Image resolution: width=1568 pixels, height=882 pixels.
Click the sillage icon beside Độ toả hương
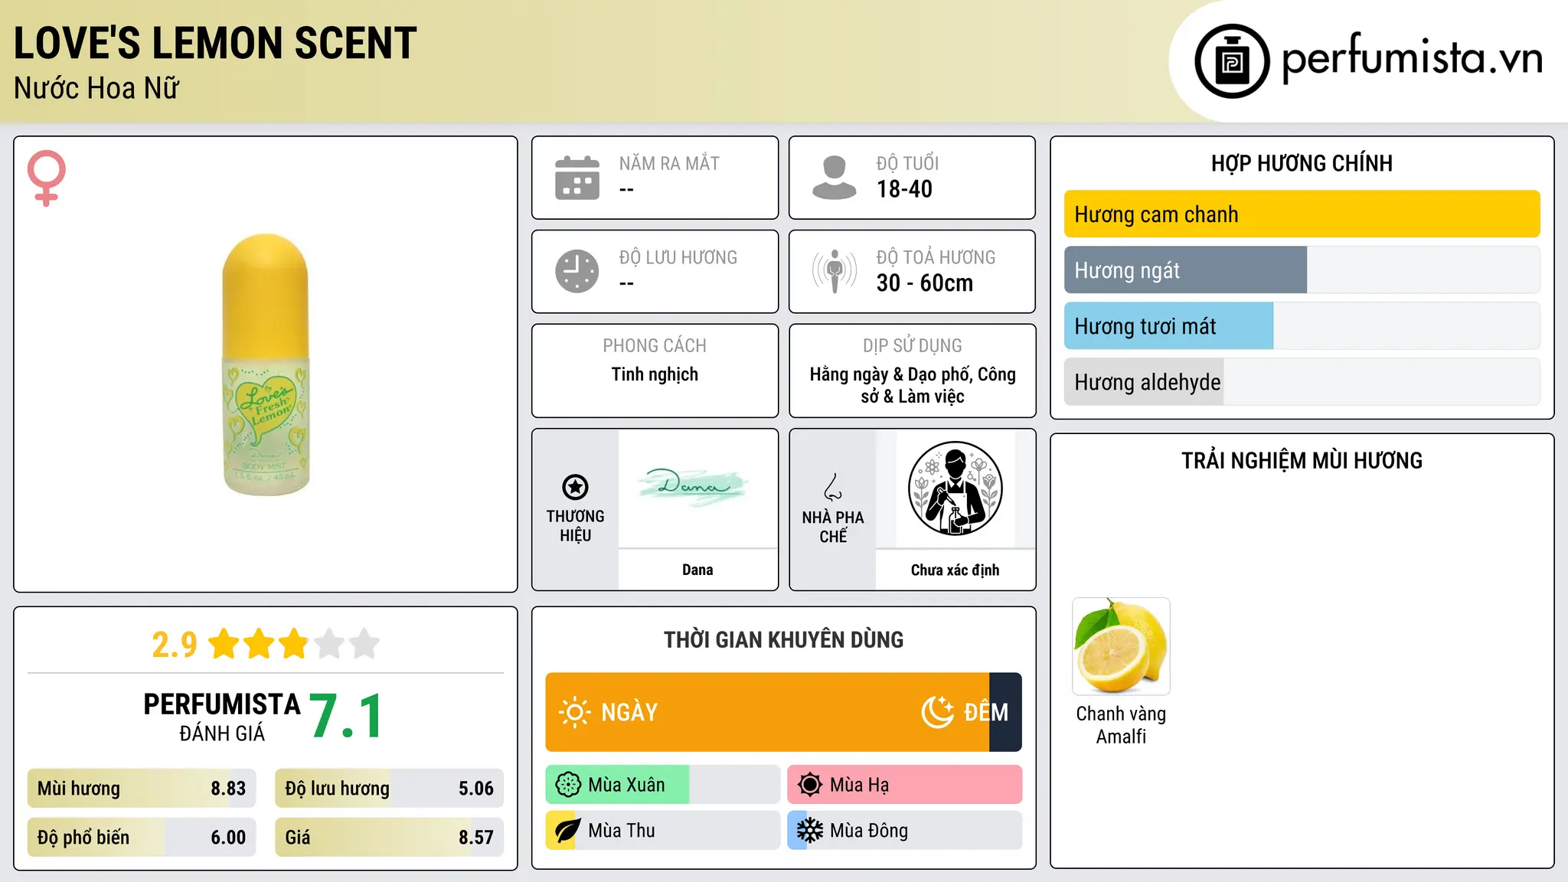pyautogui.click(x=835, y=271)
